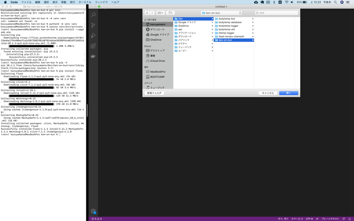The width and height of the screenshot is (354, 221).
Task: Select the パブリック folder
Action: [193, 40]
